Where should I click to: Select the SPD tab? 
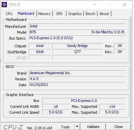59,14
